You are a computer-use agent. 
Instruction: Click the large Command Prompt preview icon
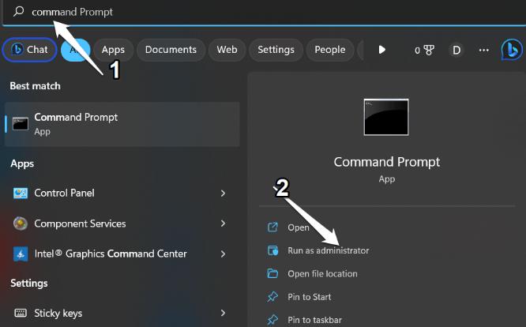pyautogui.click(x=386, y=117)
